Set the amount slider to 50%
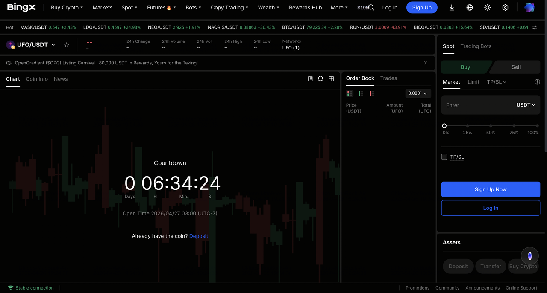 click(x=491, y=126)
